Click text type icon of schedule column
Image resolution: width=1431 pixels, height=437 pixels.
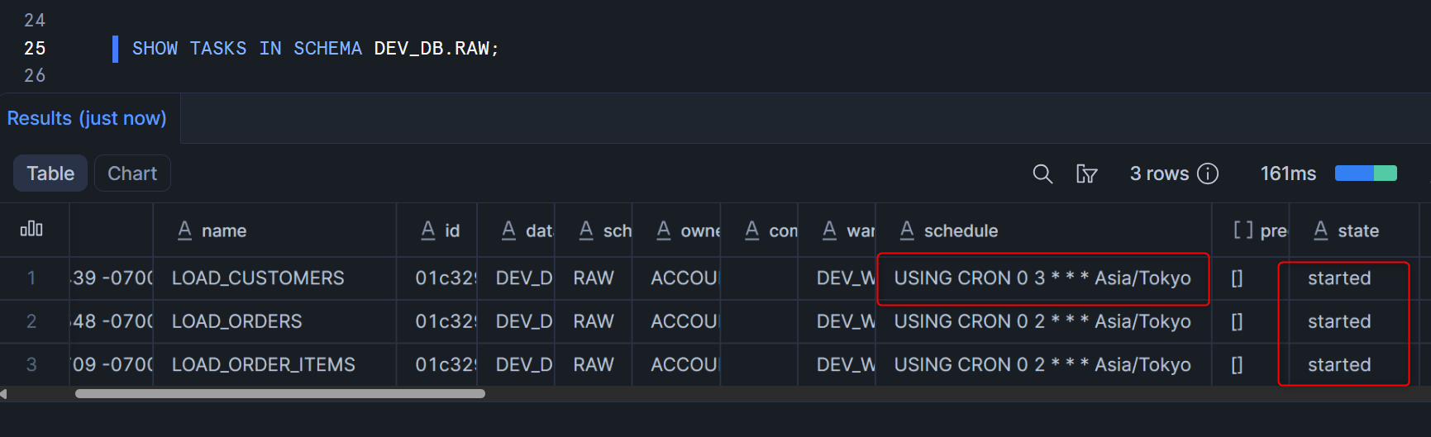tap(907, 230)
